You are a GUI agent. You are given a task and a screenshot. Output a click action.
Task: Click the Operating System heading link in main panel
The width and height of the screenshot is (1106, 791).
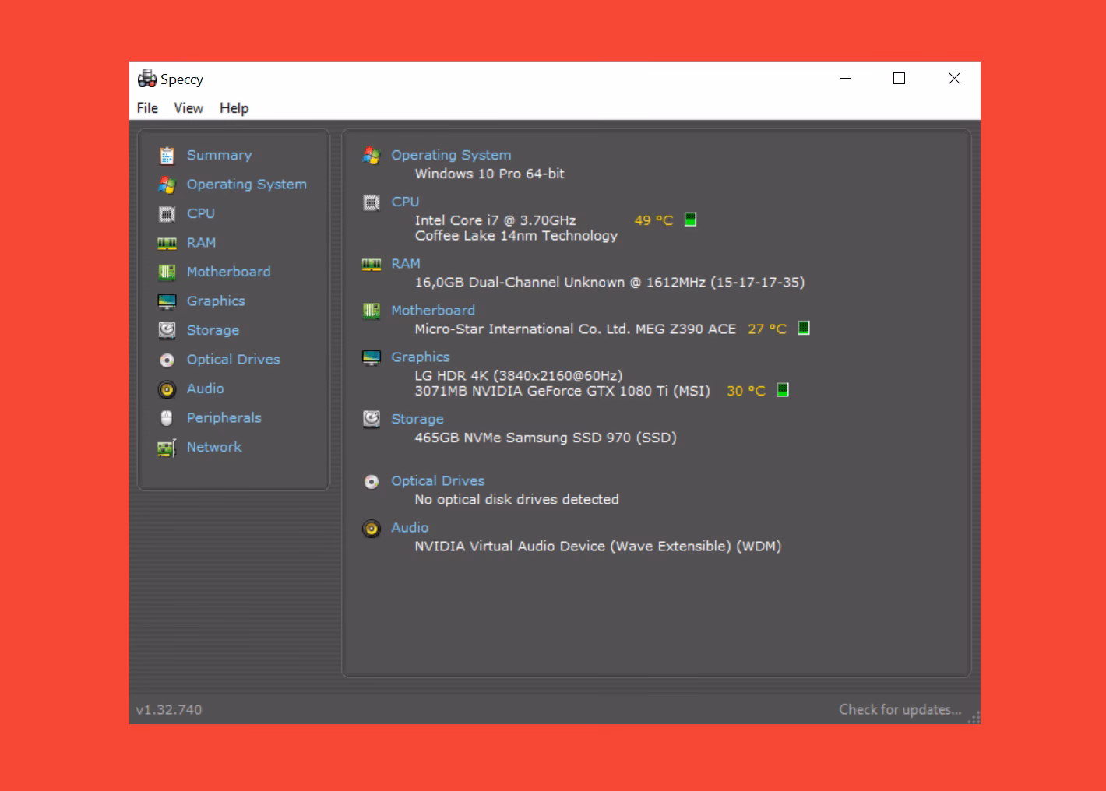[451, 155]
